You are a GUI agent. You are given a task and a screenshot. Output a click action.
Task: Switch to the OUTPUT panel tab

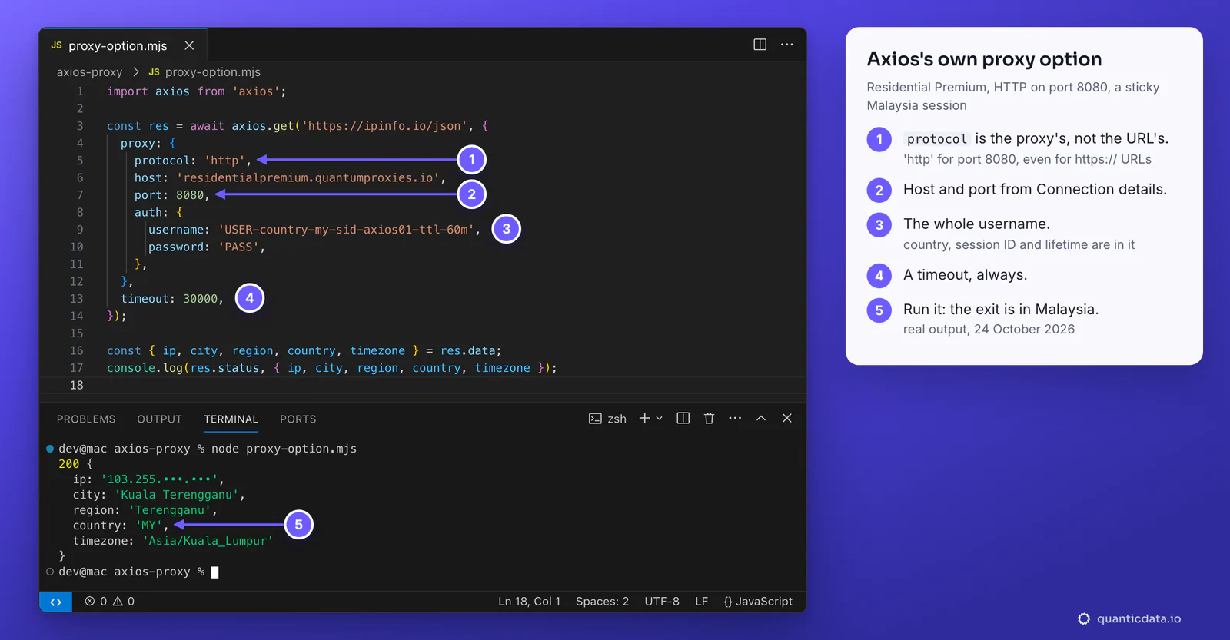click(160, 419)
